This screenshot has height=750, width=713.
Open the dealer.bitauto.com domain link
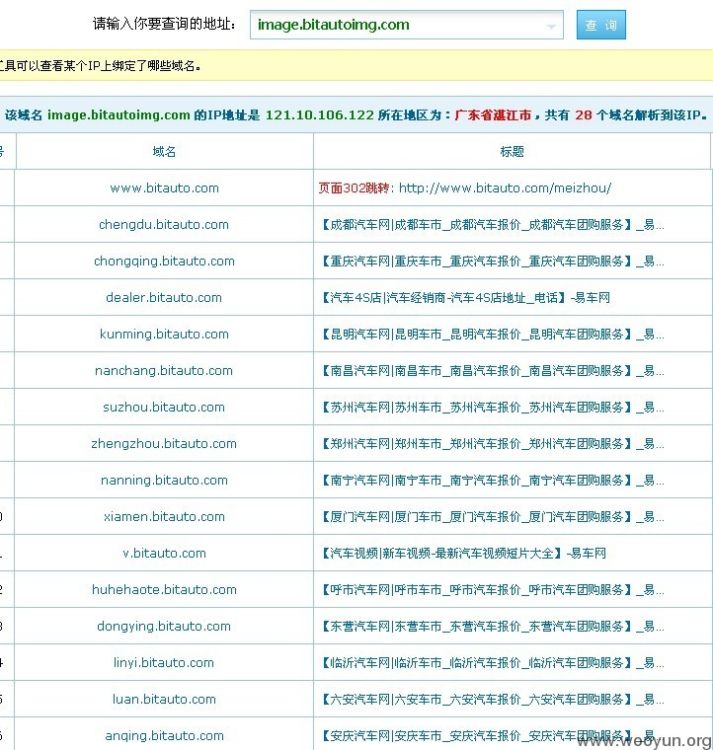click(164, 297)
